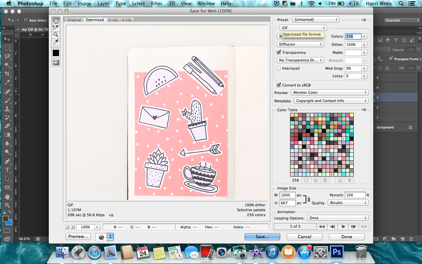Click the Preview... button
This screenshot has height=264, width=422.
pyautogui.click(x=78, y=237)
